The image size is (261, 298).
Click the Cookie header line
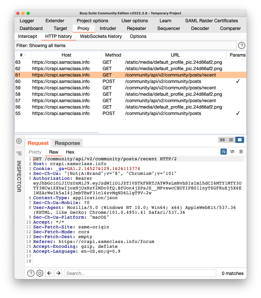(x=87, y=168)
